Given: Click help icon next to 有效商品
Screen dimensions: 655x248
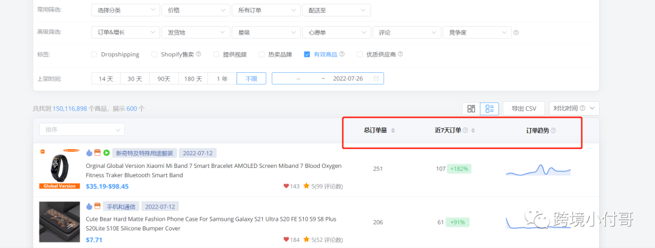Looking at the screenshot, I should (x=341, y=54).
